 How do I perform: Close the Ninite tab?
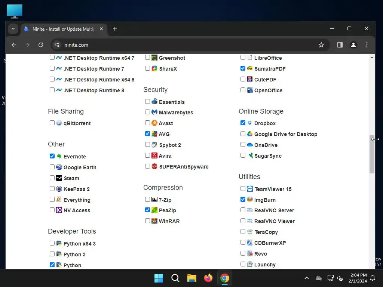101,29
